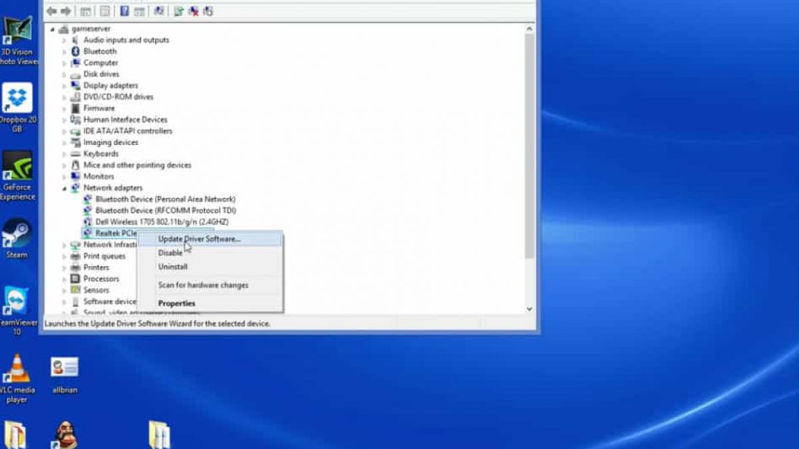Open 3D Vision Photo Viewer desktop icon
This screenshot has width=799, height=449.
pos(18,41)
